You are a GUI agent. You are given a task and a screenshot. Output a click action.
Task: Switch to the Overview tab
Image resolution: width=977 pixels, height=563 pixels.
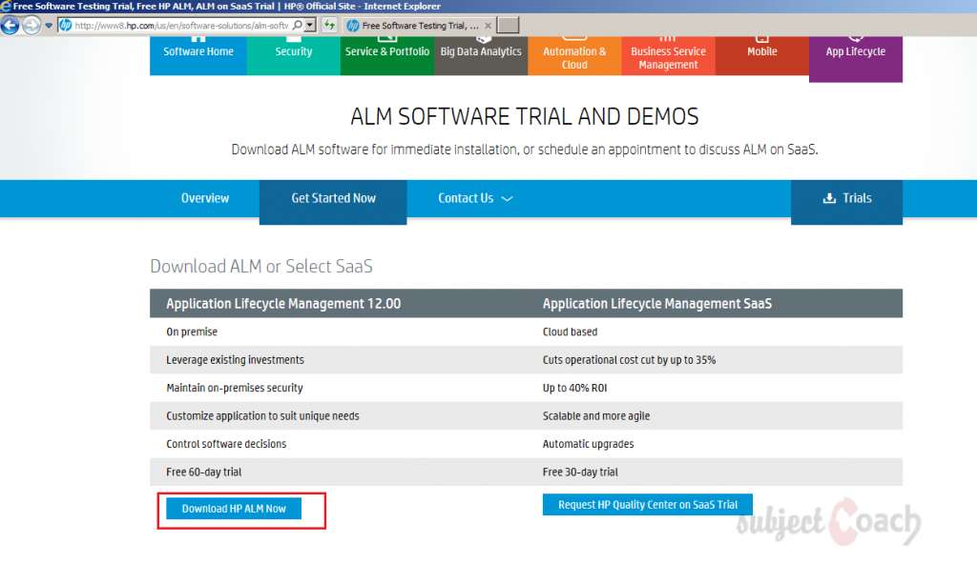[205, 198]
